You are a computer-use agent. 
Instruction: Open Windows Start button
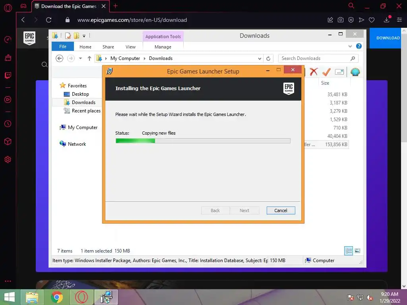(x=10, y=297)
